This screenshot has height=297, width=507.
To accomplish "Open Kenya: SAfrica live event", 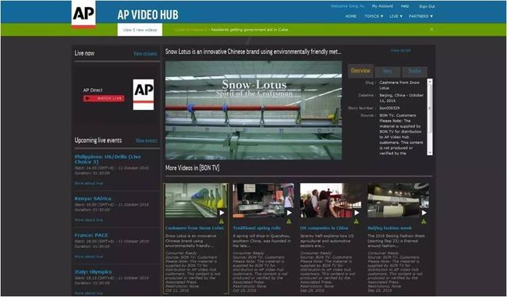I will click(x=93, y=199).
